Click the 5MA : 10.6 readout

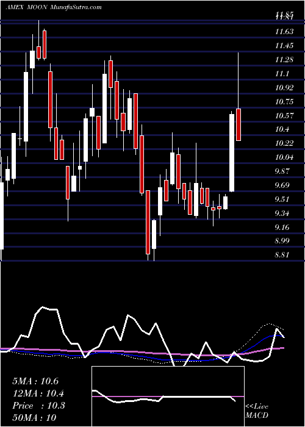[x=35, y=381]
